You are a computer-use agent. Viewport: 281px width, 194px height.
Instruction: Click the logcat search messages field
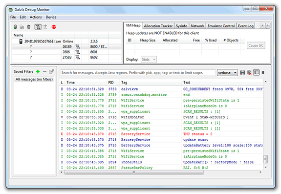[138, 73]
